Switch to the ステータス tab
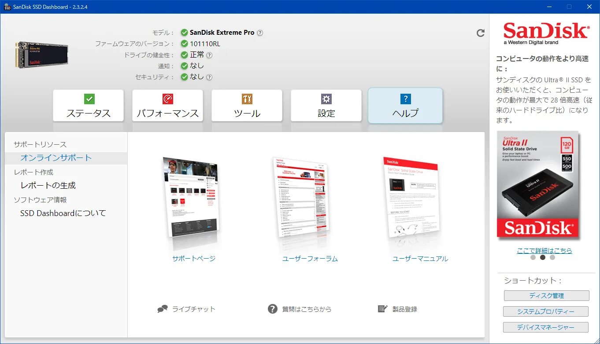600x344 pixels. tap(88, 106)
